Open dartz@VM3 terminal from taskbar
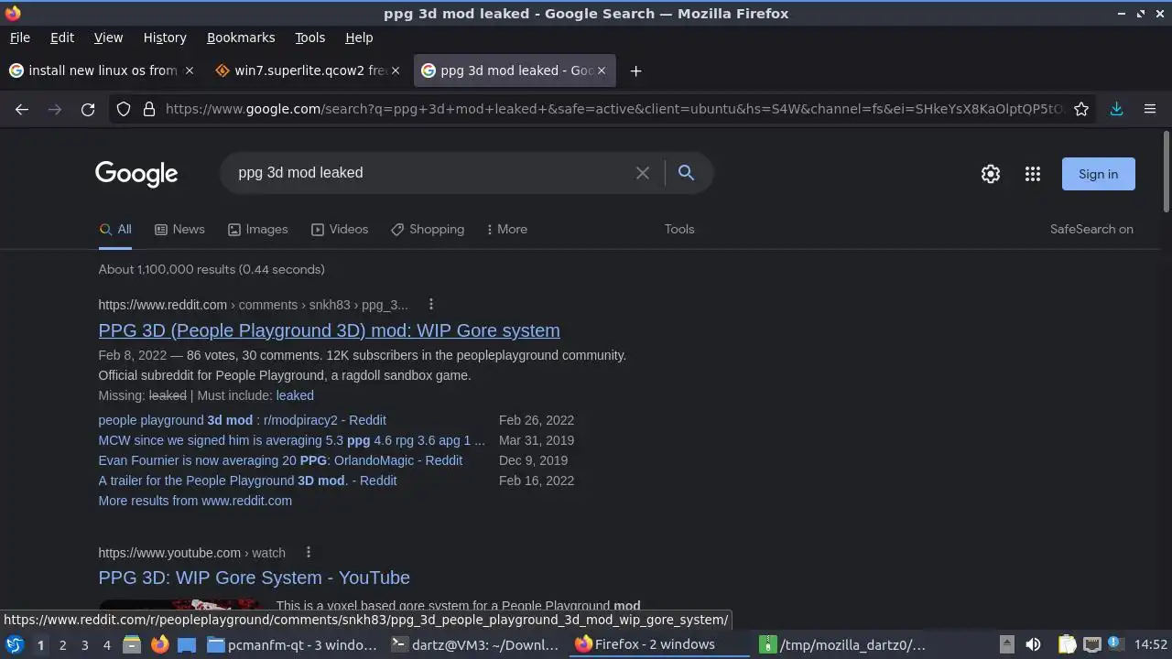 (475, 644)
